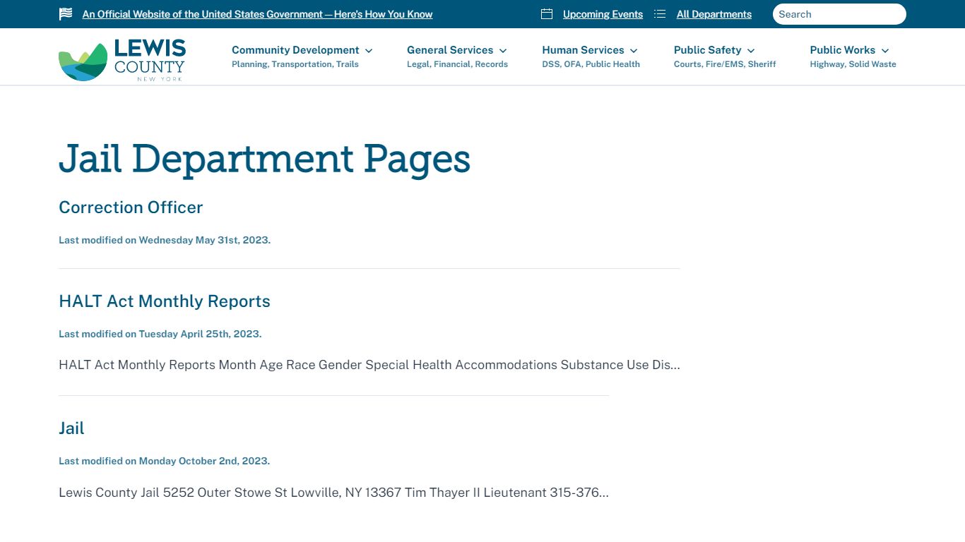
Task: Expand the General Services chevron
Action: (x=503, y=51)
